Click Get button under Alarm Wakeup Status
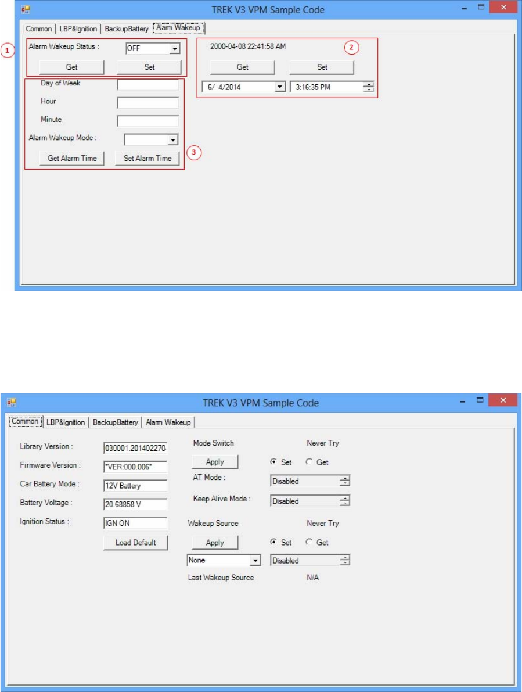The width and height of the screenshot is (522, 692). tap(72, 67)
